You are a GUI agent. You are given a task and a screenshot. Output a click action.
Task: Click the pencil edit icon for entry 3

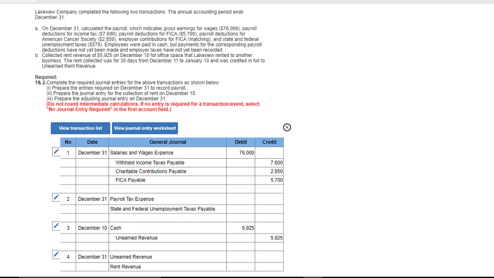pos(56,226)
